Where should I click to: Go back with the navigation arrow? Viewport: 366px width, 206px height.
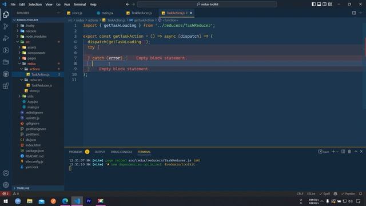tap(128, 4)
